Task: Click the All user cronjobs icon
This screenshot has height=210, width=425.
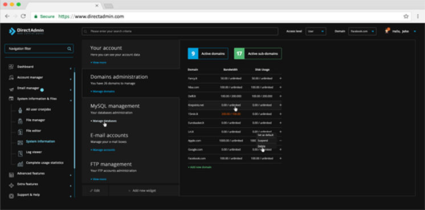Action: (x=21, y=110)
